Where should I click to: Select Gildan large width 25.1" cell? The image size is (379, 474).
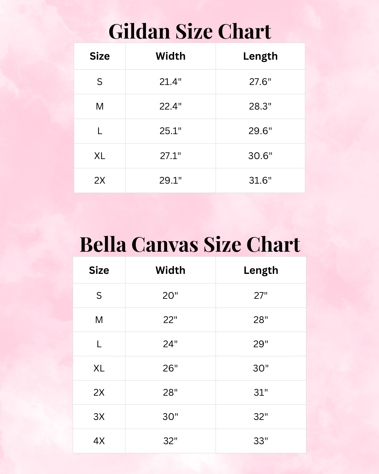(x=171, y=131)
